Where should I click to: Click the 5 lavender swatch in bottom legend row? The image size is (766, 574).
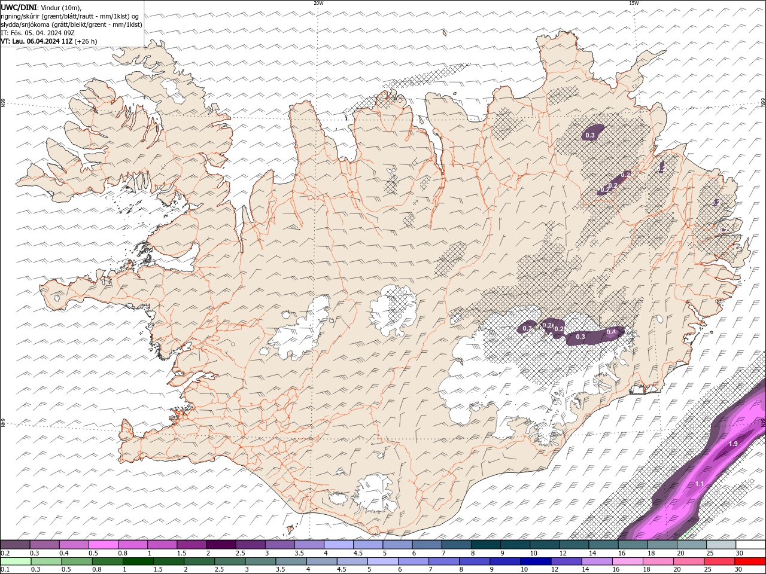tap(383, 561)
